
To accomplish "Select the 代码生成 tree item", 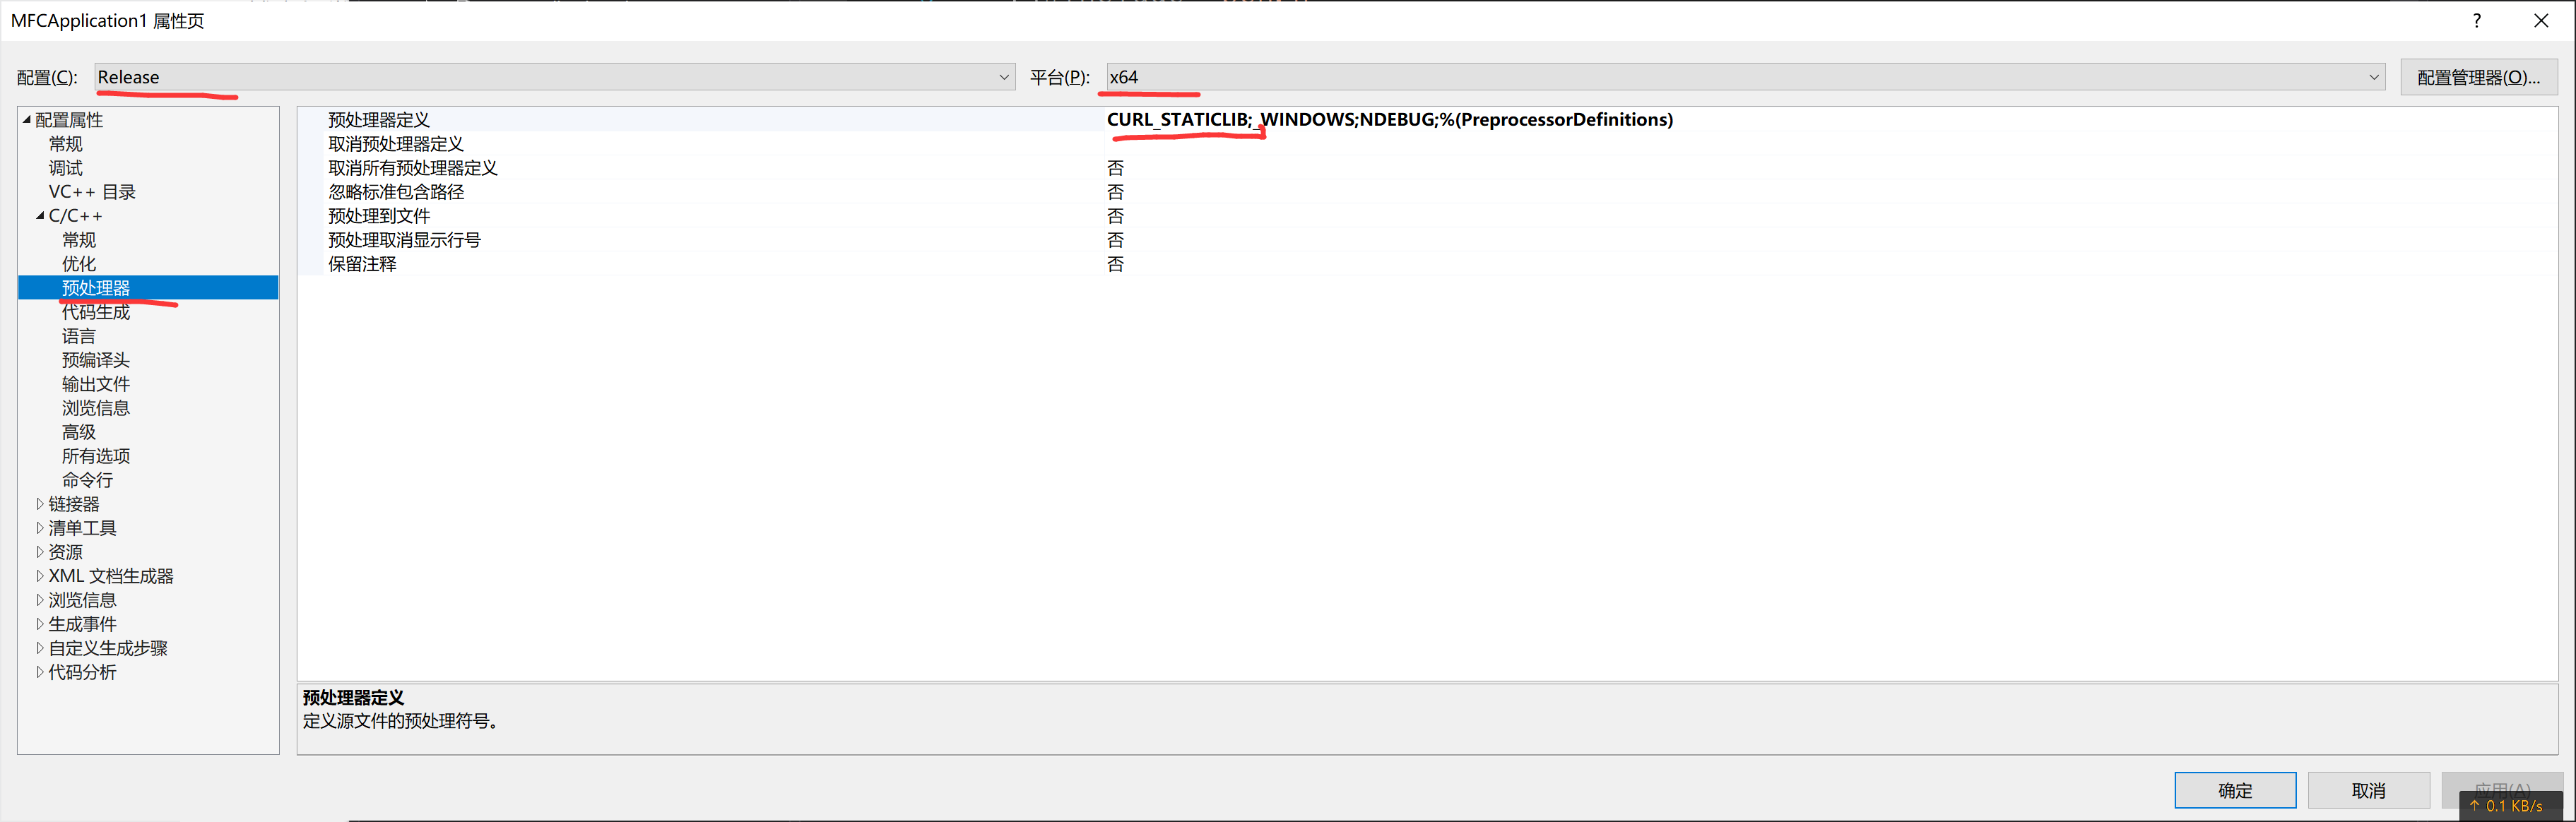I will tap(96, 312).
